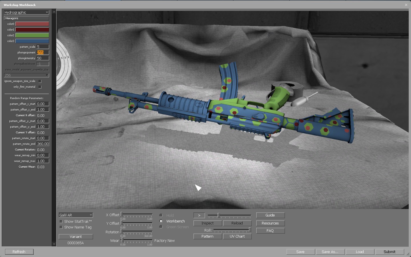Pick the red color0 swatch
This screenshot has height=257, width=411.
tap(32, 24)
